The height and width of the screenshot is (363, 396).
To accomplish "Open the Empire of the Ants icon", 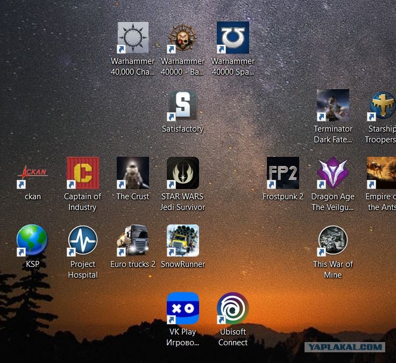I will 381,173.
